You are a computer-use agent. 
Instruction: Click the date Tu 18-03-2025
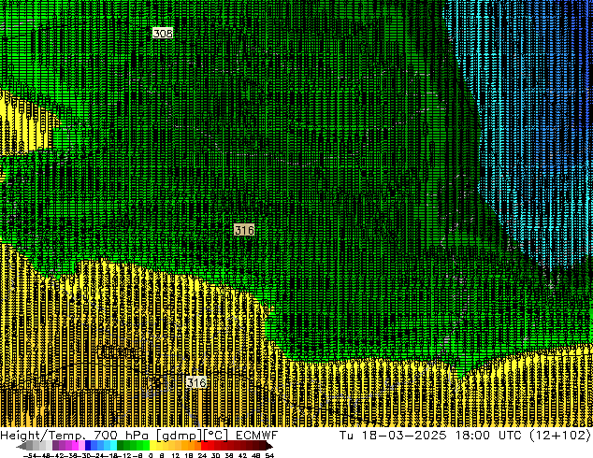coord(393,436)
